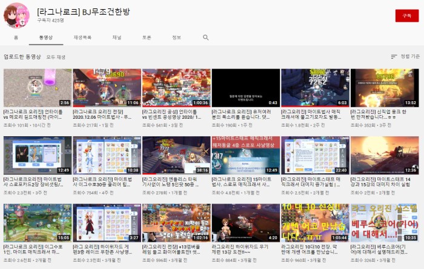
Task: Open the 재생목록 tab
Action: [x=82, y=38]
